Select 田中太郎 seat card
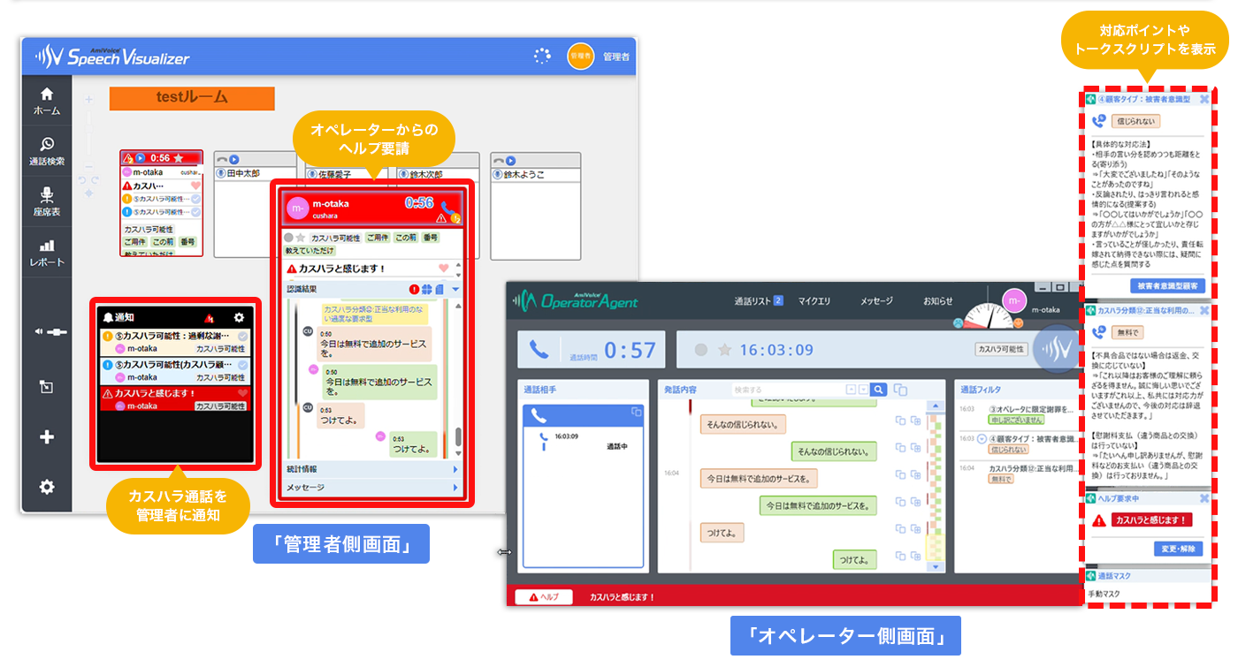Screen dimensions: 1238x667 [255, 206]
